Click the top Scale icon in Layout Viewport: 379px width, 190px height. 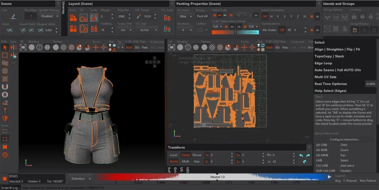click(x=94, y=18)
